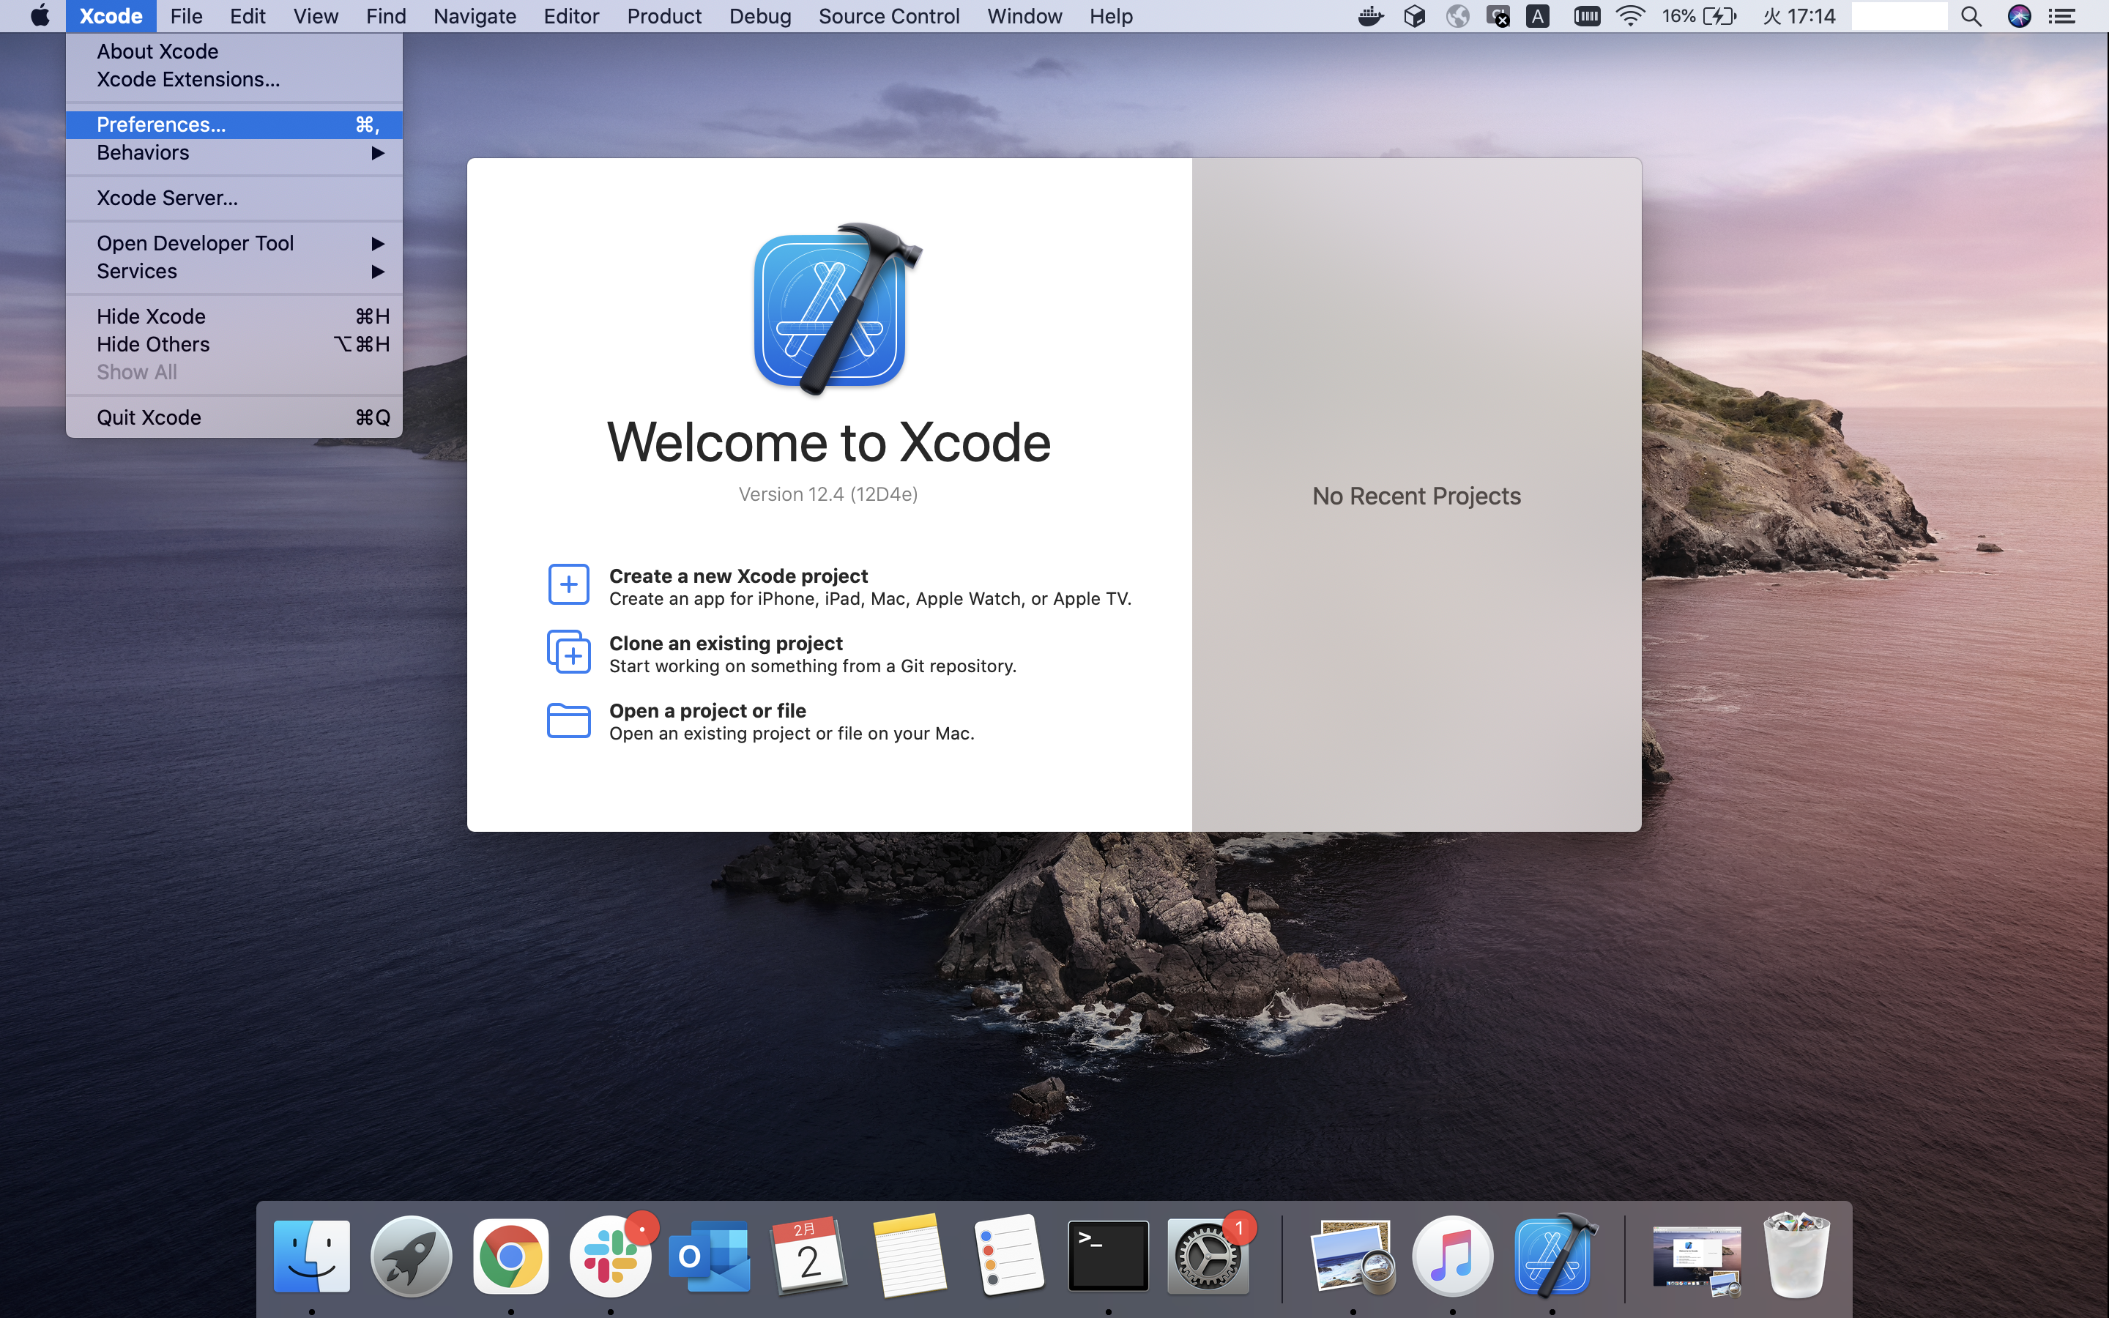Open Preview in the Dock
The image size is (2109, 1318).
[1353, 1256]
